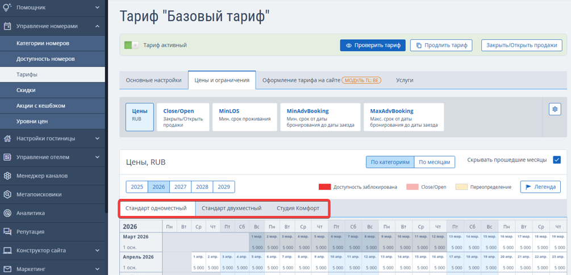Click the Hotel settings puzzle icon

[7, 138]
